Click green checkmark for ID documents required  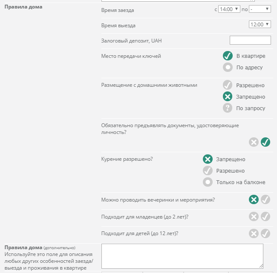click(x=265, y=142)
